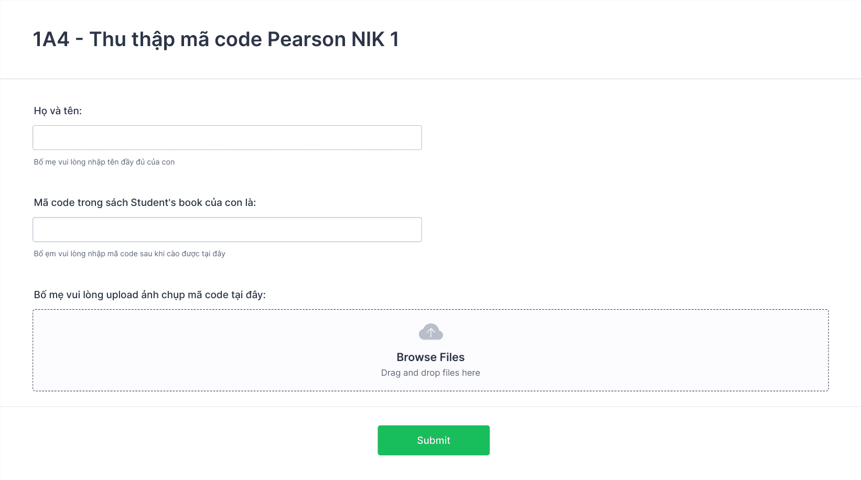Click the left empty area of the dashed upload zone
861x480 pixels.
tap(157, 350)
